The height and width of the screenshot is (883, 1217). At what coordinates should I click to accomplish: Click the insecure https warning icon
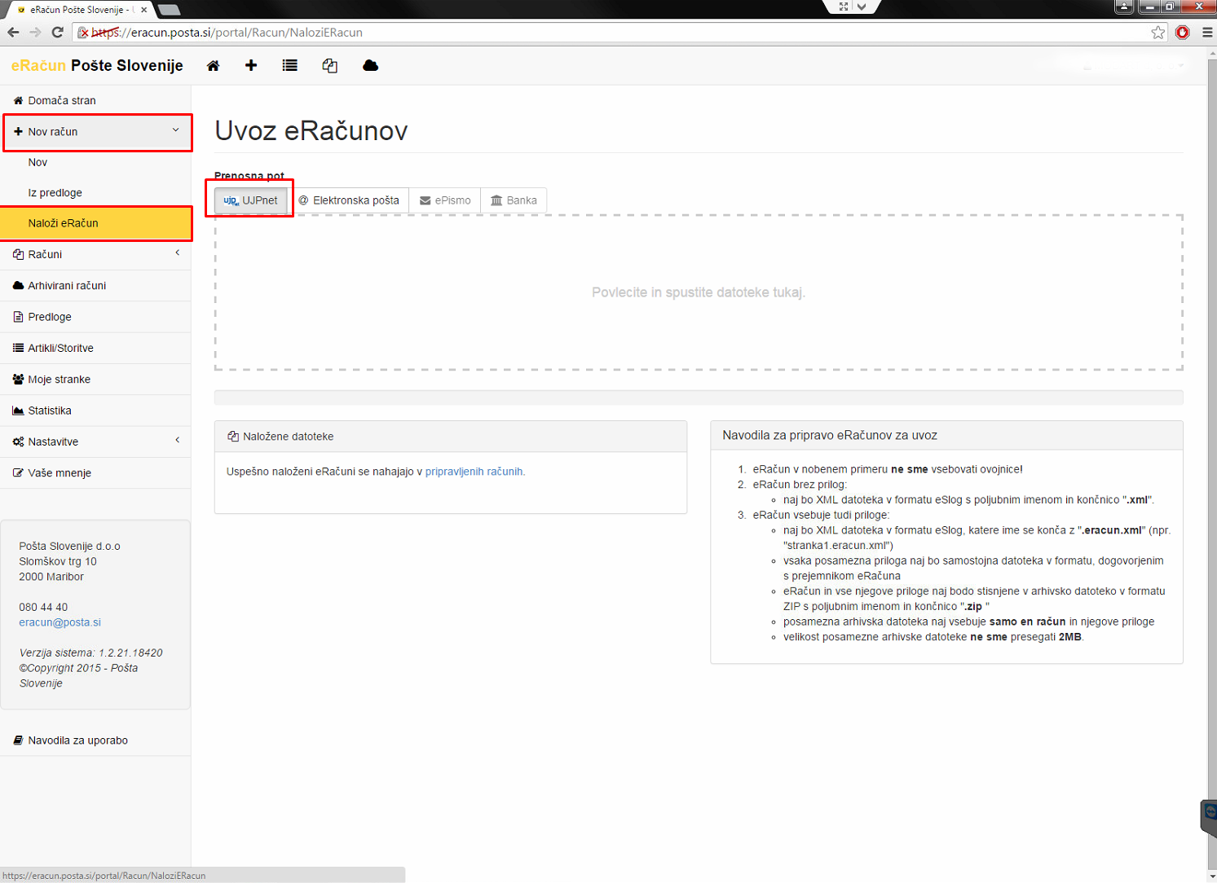click(x=83, y=33)
